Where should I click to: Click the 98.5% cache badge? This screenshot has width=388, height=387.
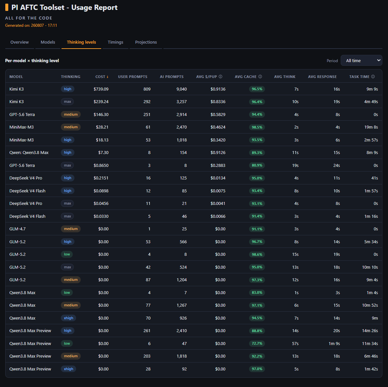(x=257, y=127)
